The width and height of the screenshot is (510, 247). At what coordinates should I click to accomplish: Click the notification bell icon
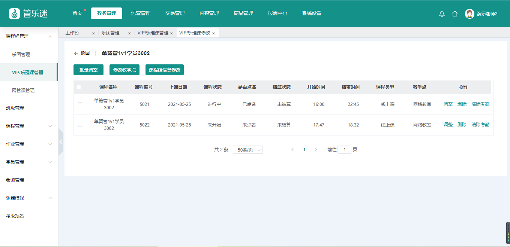click(x=442, y=14)
